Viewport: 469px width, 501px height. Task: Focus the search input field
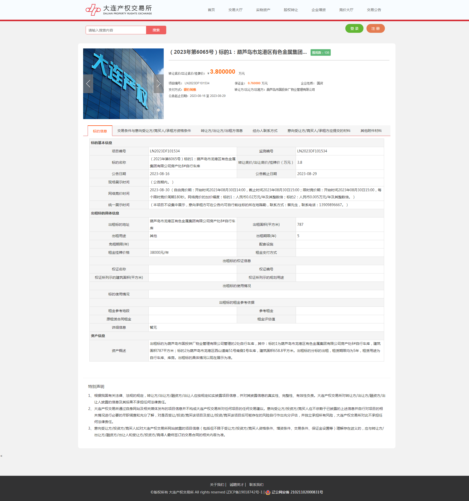point(116,30)
